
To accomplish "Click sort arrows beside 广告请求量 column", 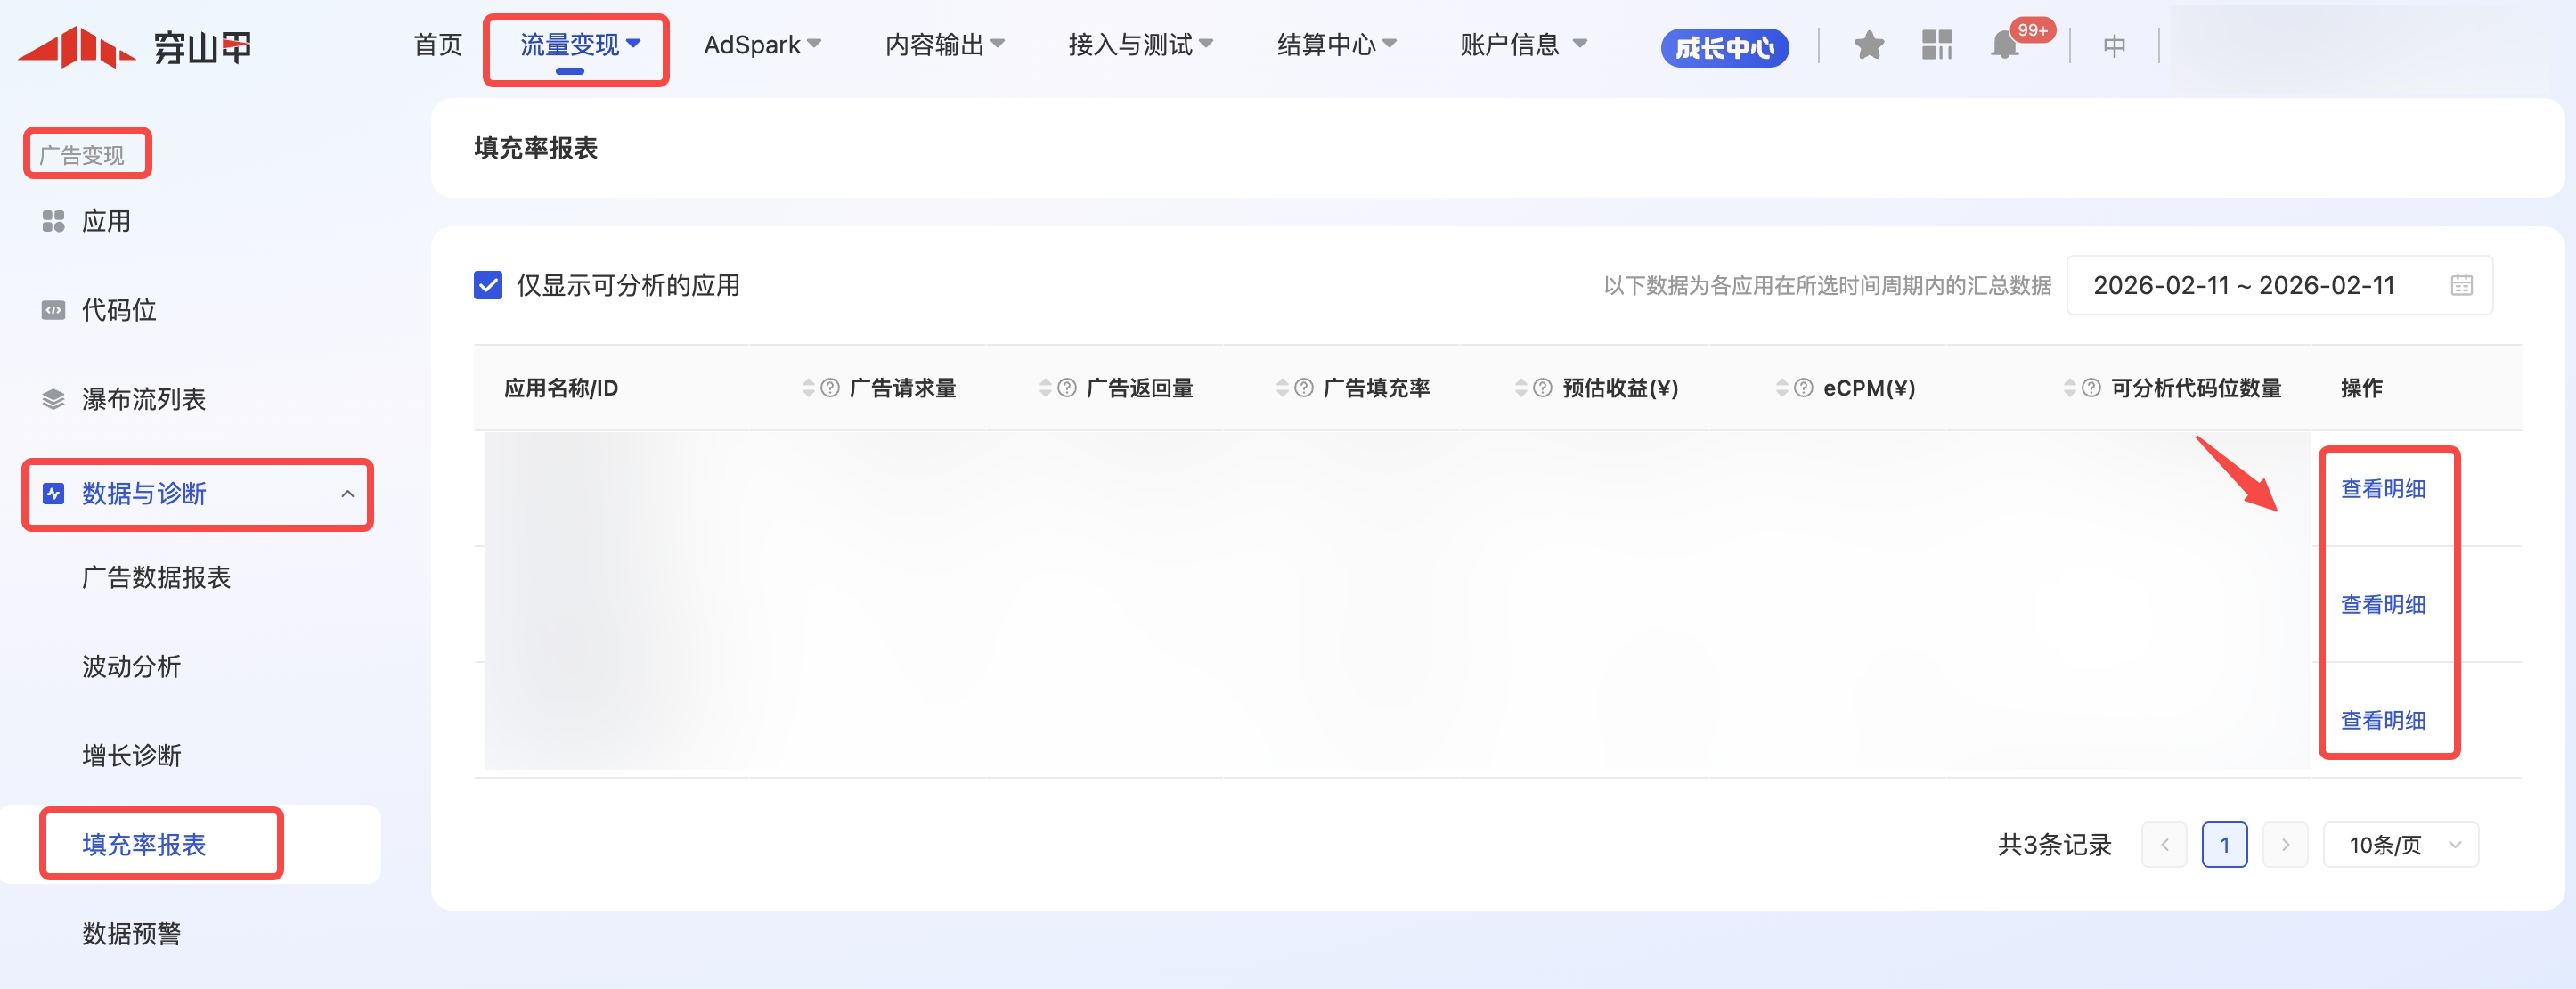I will coord(808,388).
